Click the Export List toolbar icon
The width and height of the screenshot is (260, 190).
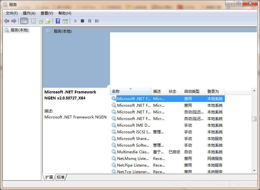pyautogui.click(x=48, y=21)
